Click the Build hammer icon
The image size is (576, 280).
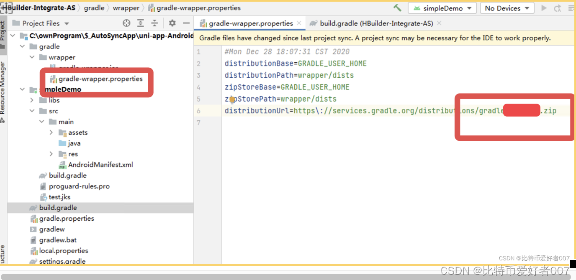coord(397,8)
